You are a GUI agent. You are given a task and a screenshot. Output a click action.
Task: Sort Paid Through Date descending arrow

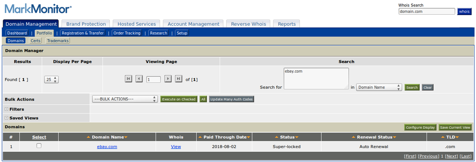click(248, 137)
